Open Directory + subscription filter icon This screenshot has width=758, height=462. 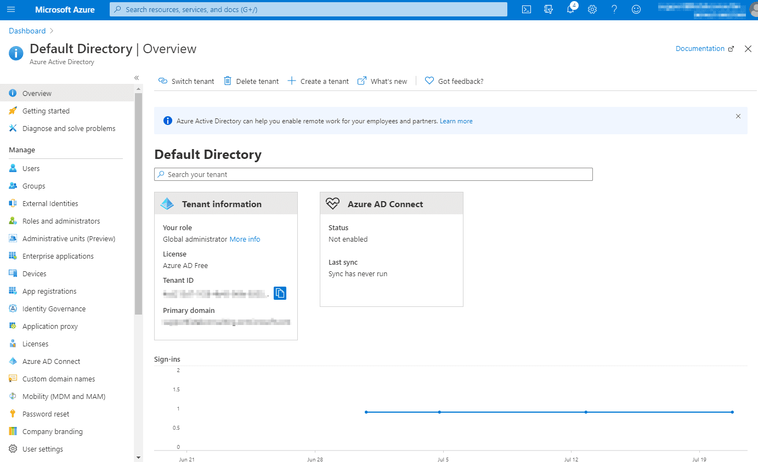pyautogui.click(x=548, y=9)
